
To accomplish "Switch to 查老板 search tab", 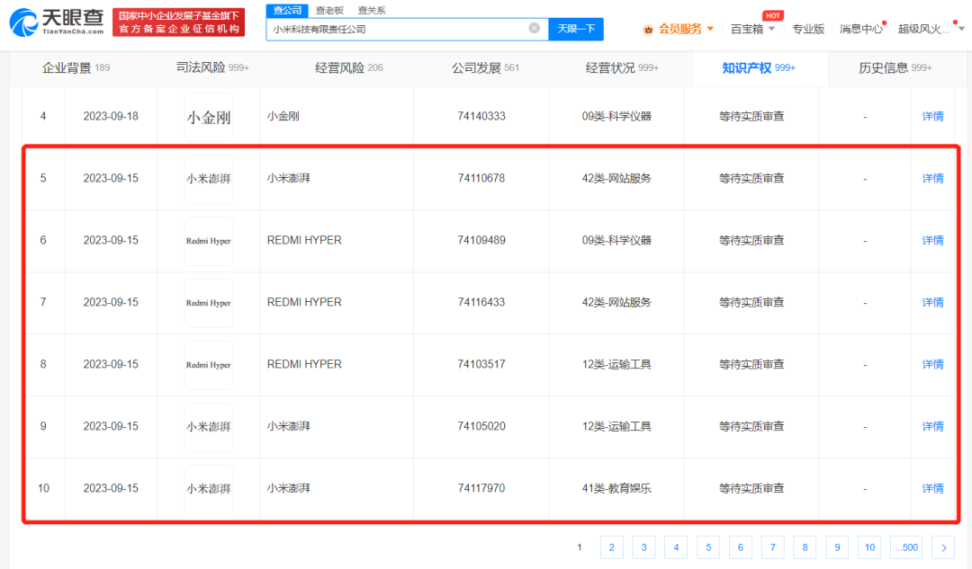I will click(329, 10).
